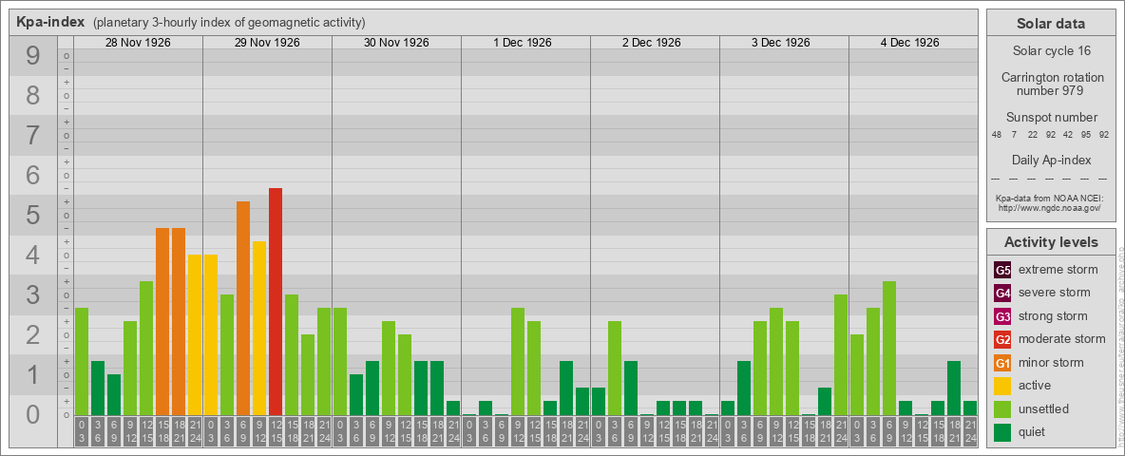This screenshot has height=456, width=1125.
Task: Click the 'severe storm' legend label
Action: pyautogui.click(x=1054, y=293)
